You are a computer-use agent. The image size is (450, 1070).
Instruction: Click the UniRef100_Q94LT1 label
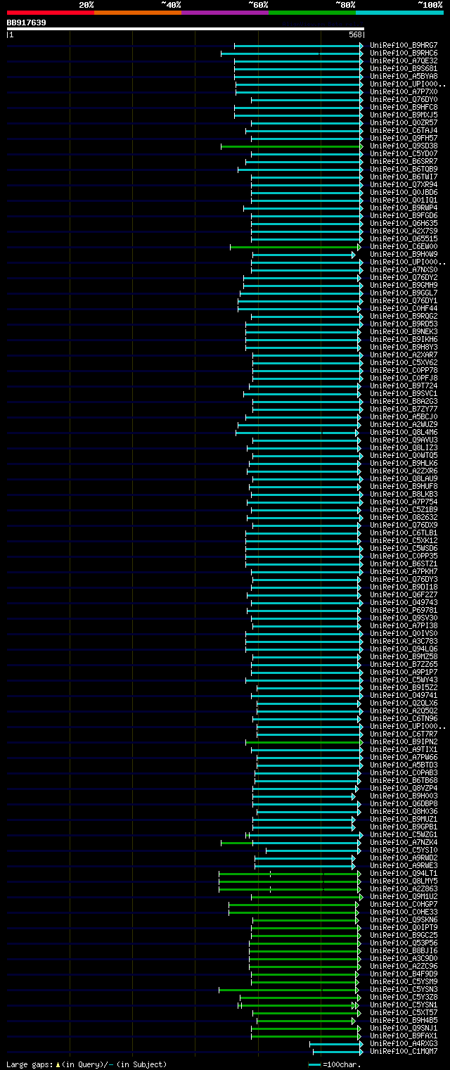[x=403, y=873]
